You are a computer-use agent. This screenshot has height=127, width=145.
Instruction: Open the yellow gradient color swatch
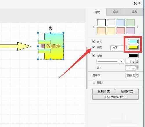(x=133, y=47)
